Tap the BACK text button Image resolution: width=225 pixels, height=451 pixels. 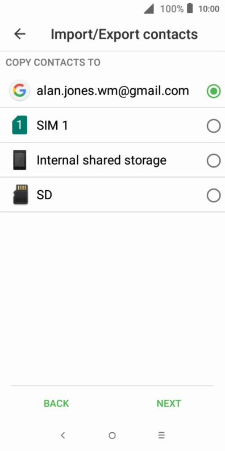[x=56, y=403]
